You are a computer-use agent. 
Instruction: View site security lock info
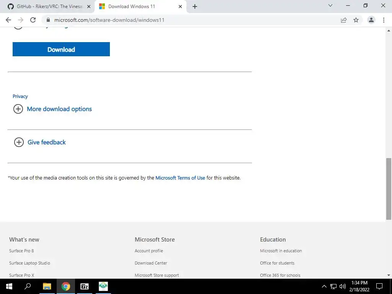point(48,20)
